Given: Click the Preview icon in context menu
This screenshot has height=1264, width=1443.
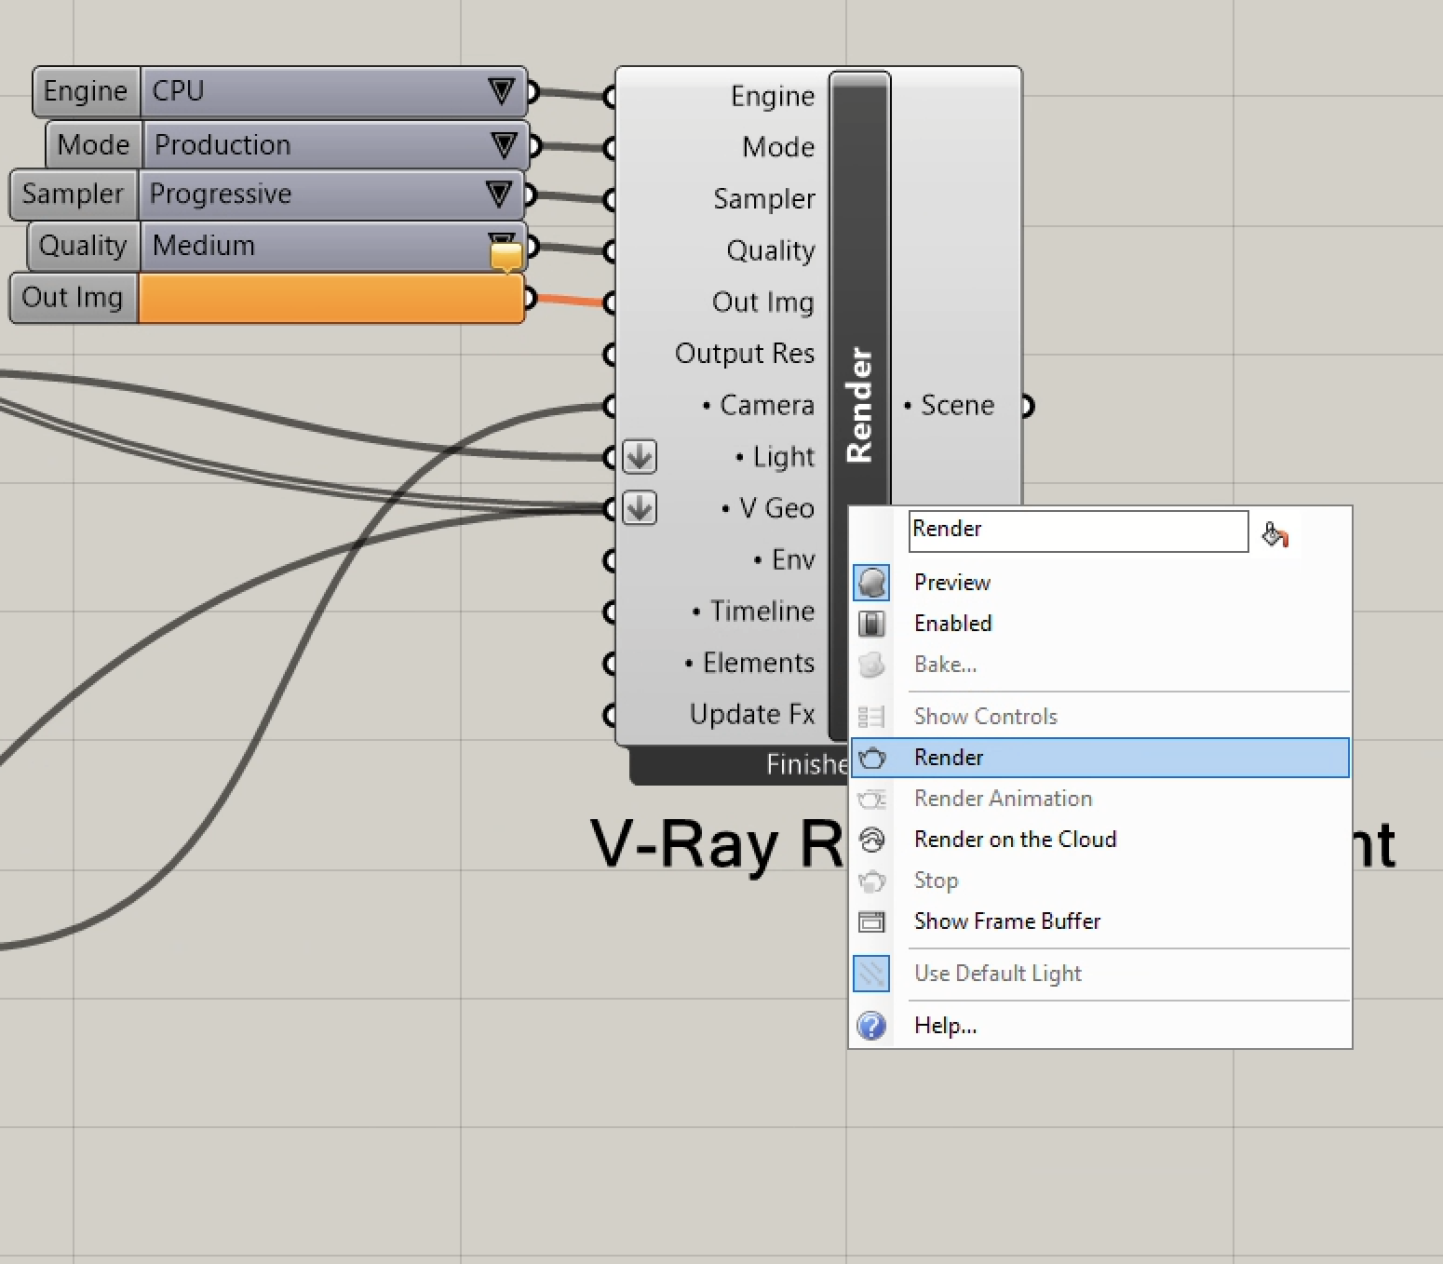Looking at the screenshot, I should click(871, 583).
